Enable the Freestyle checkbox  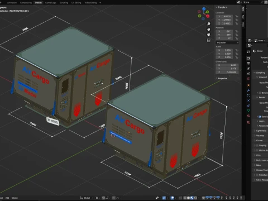[x=257, y=175]
